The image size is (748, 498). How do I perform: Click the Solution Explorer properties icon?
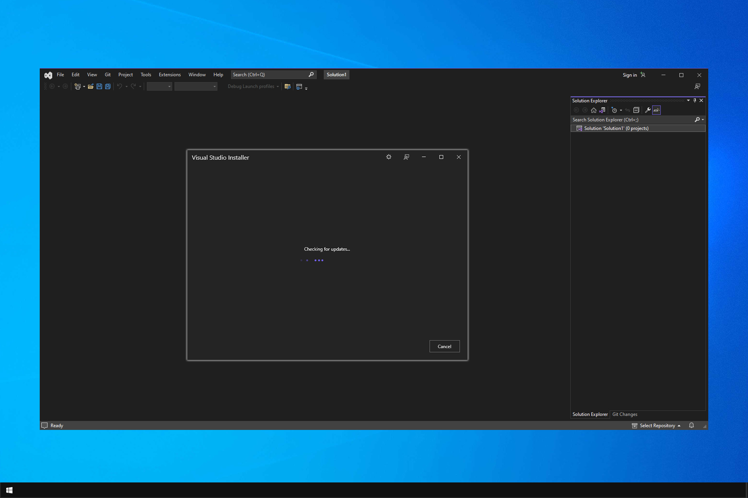coord(648,110)
